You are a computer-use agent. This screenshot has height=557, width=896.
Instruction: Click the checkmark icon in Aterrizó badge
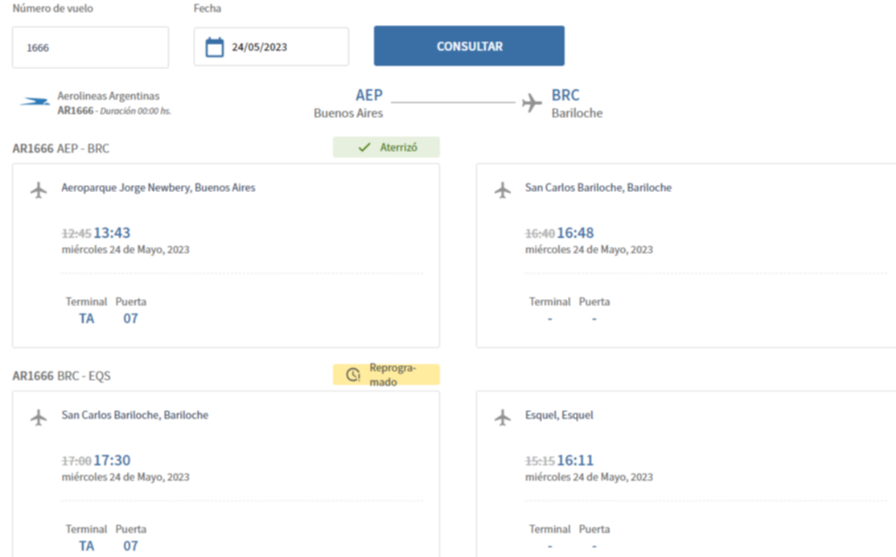click(364, 148)
